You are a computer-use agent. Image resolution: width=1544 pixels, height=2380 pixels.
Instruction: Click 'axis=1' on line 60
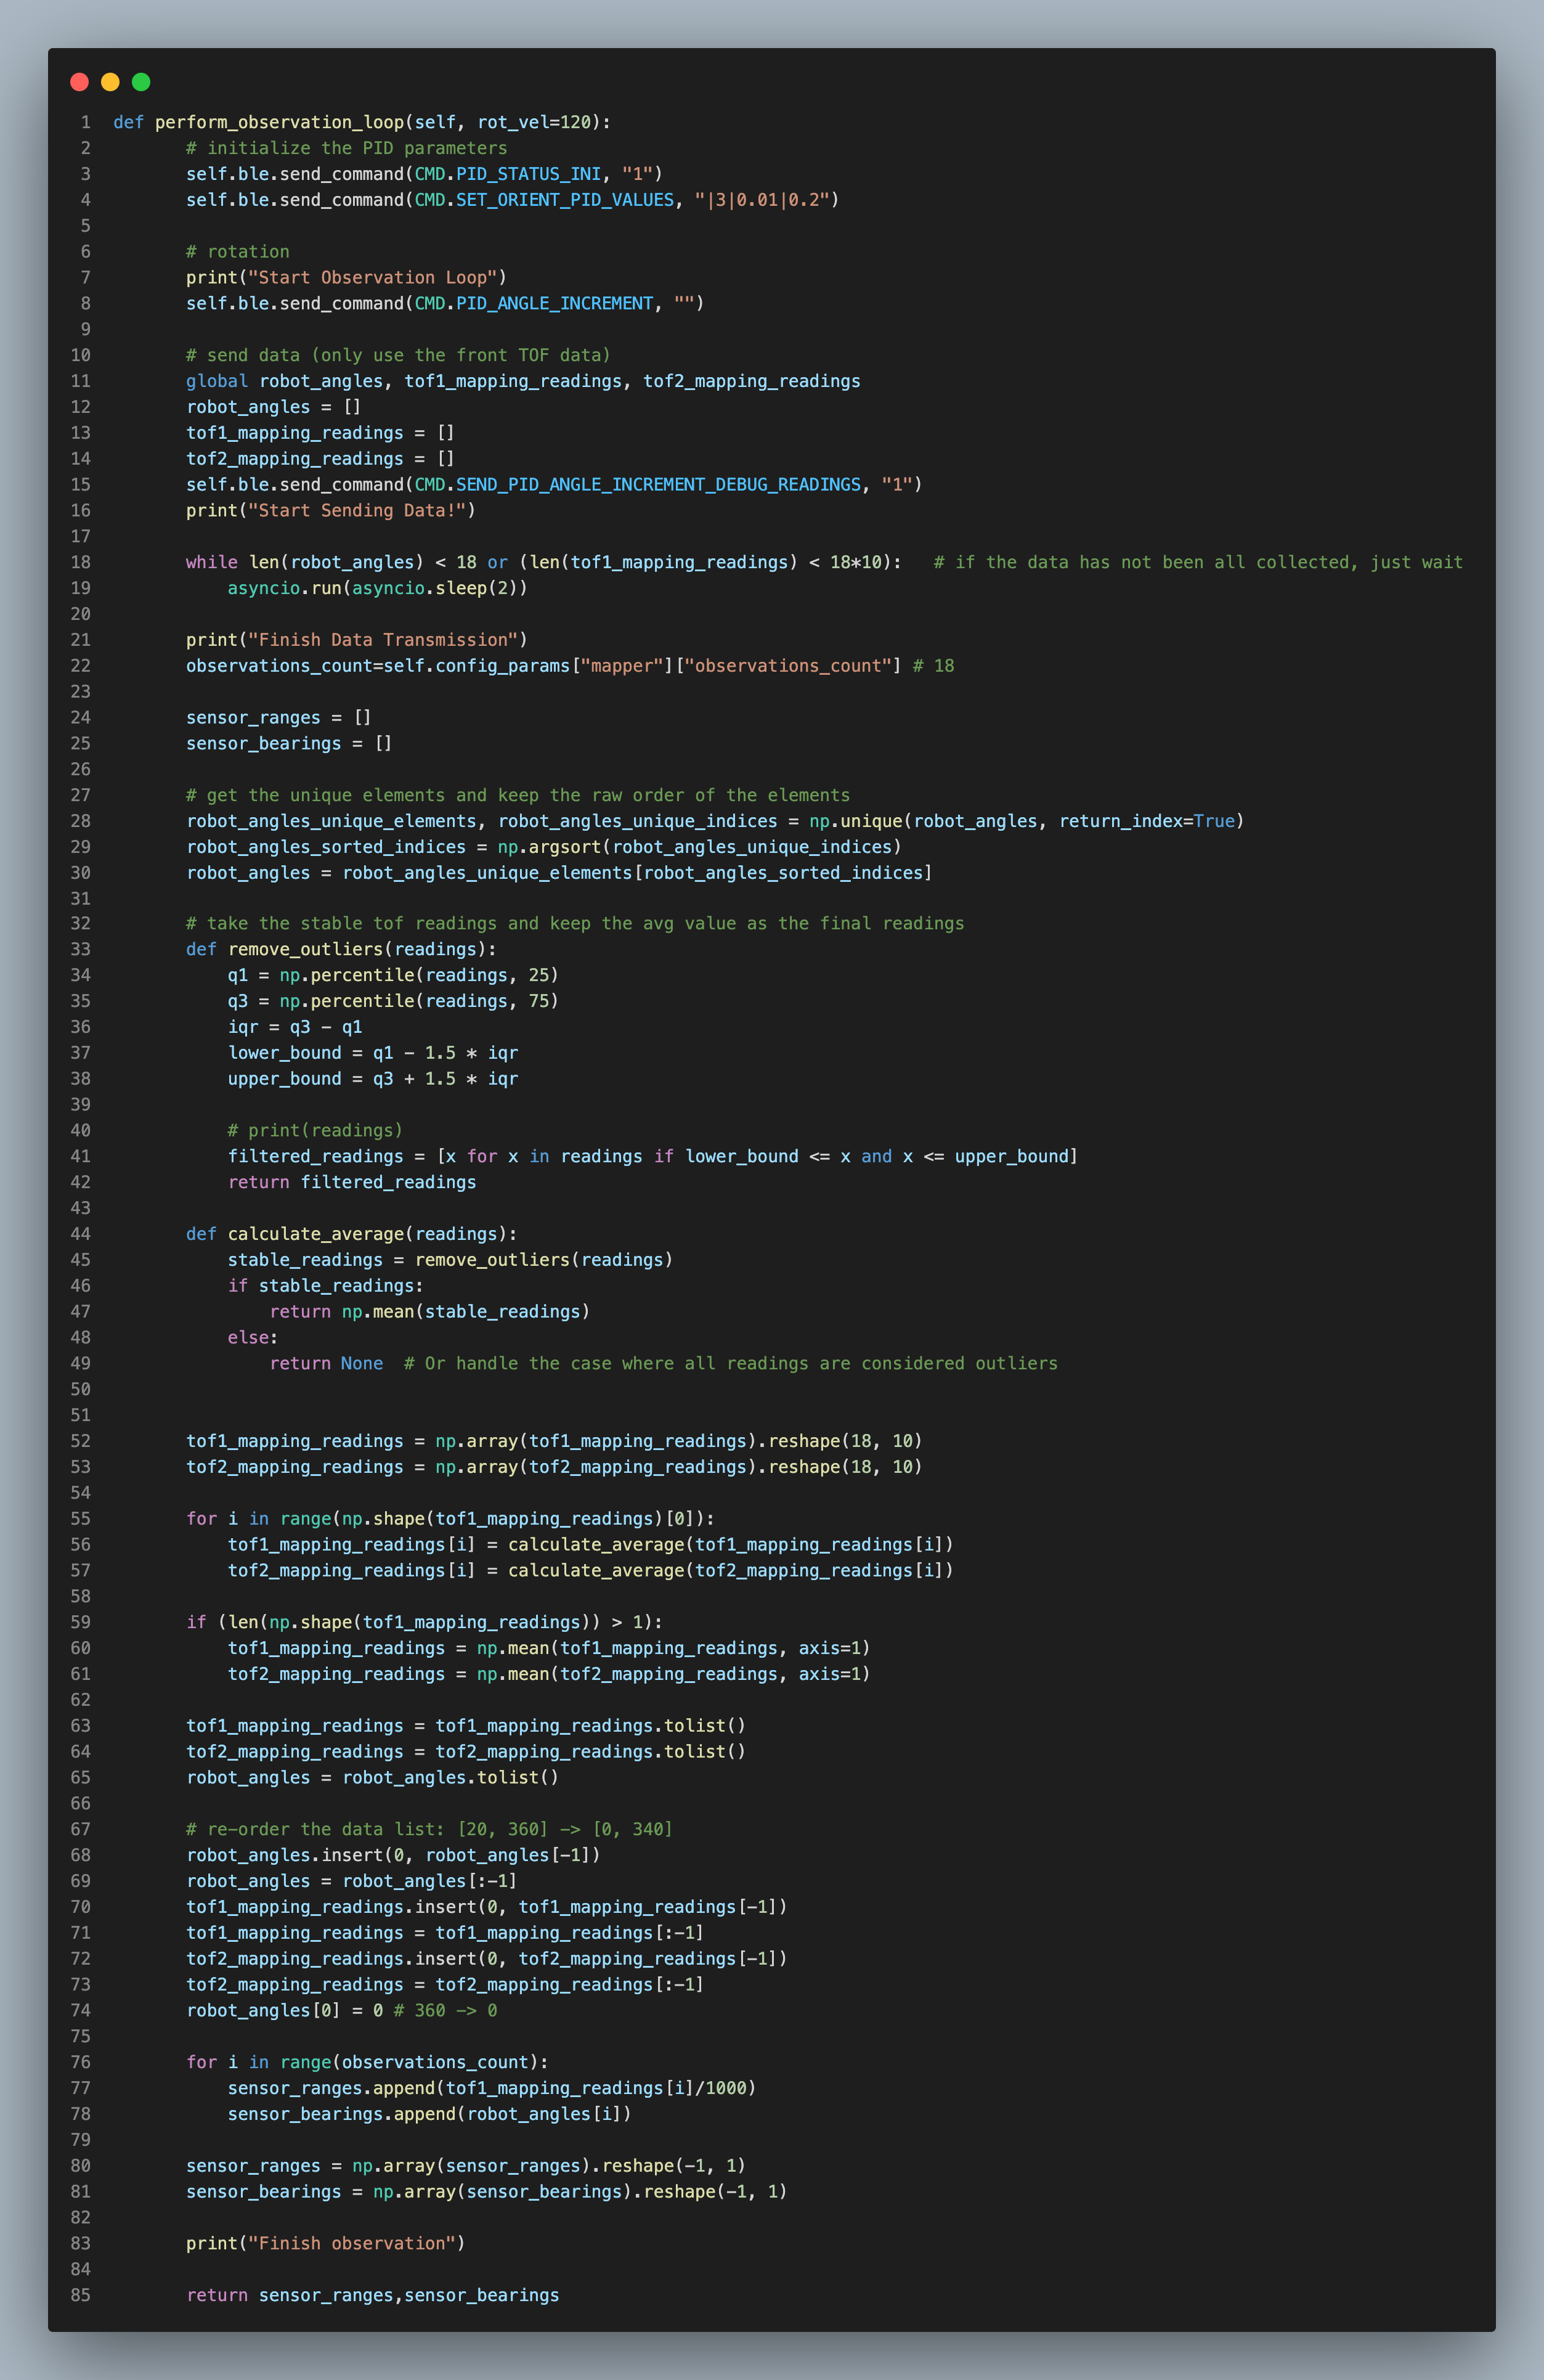[x=829, y=1649]
